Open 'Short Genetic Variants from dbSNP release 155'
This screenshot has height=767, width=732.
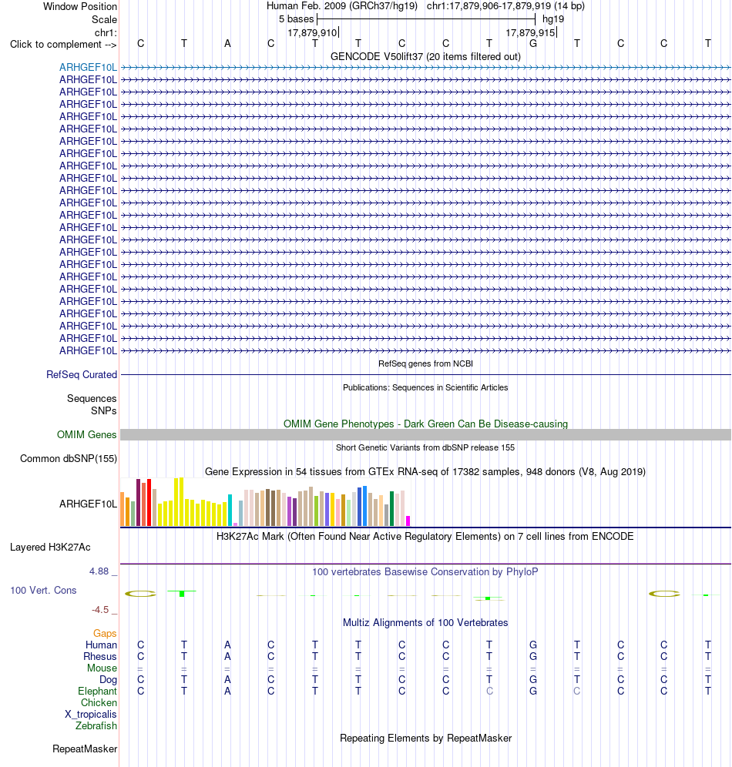click(x=425, y=447)
